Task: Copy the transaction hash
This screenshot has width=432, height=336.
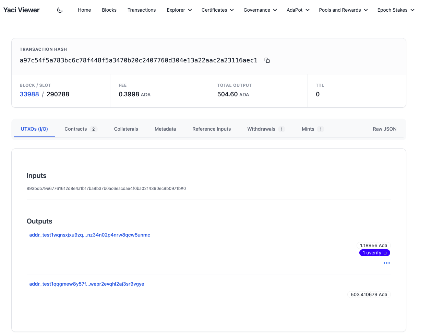Action: click(267, 60)
